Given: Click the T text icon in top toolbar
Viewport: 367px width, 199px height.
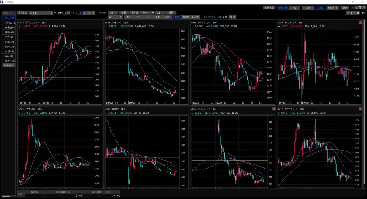Looking at the screenshot, I should (x=360, y=8).
